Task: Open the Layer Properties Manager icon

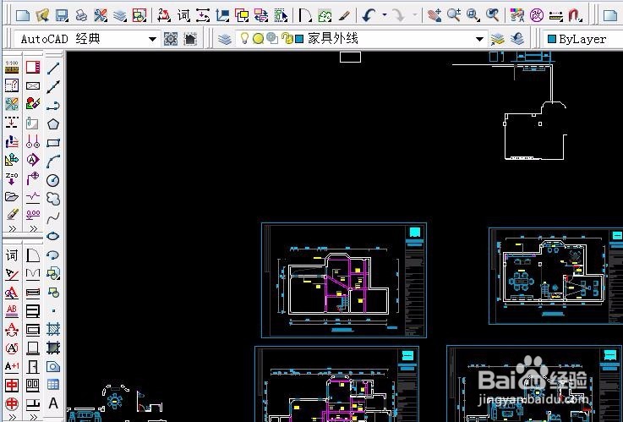Action: (225, 39)
